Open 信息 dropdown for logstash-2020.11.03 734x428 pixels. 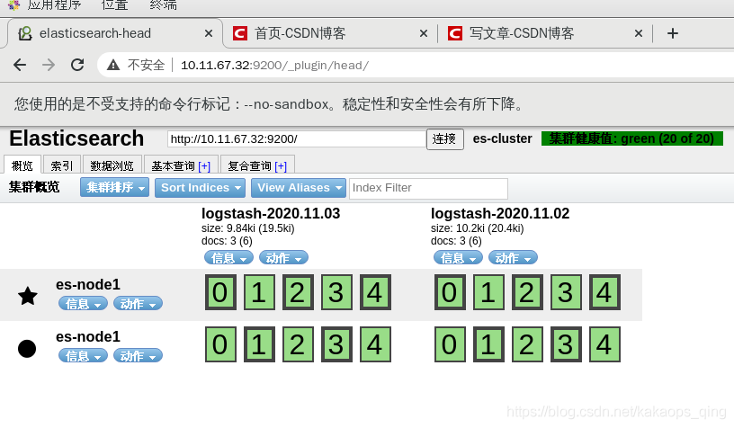(x=228, y=258)
